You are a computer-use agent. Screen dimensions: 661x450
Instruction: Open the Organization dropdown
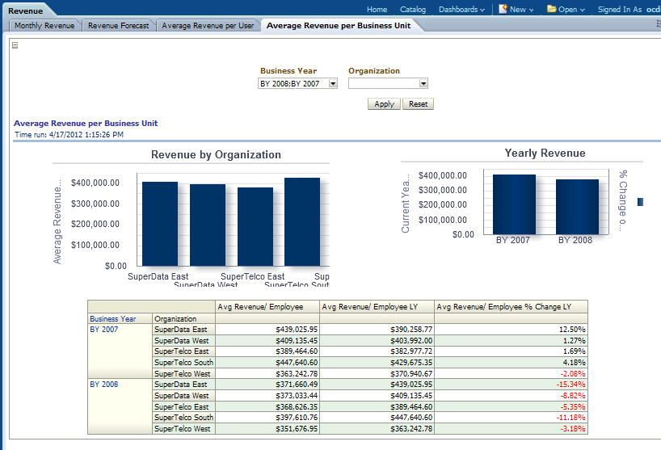coord(423,83)
